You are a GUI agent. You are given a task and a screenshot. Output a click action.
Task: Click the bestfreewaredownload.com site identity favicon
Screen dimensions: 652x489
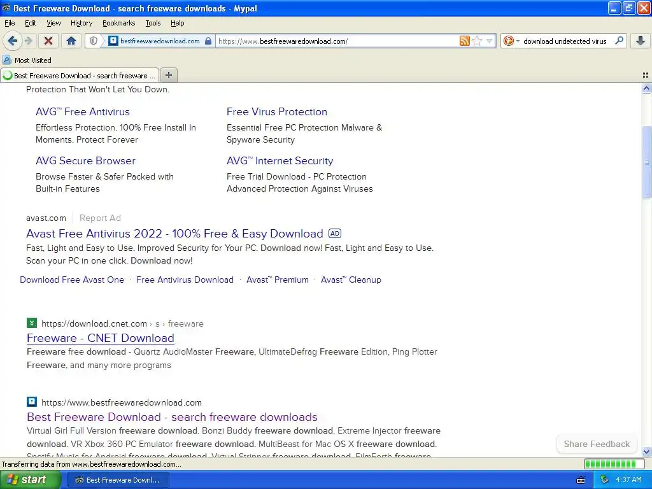pyautogui.click(x=113, y=41)
